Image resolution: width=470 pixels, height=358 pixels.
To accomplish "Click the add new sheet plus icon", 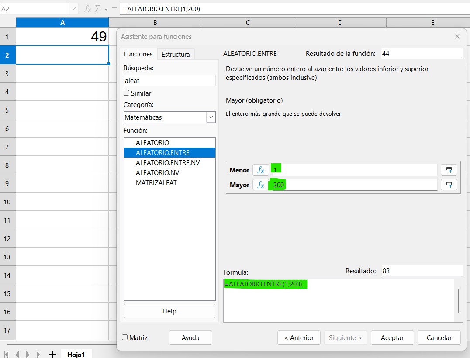I will pyautogui.click(x=52, y=354).
